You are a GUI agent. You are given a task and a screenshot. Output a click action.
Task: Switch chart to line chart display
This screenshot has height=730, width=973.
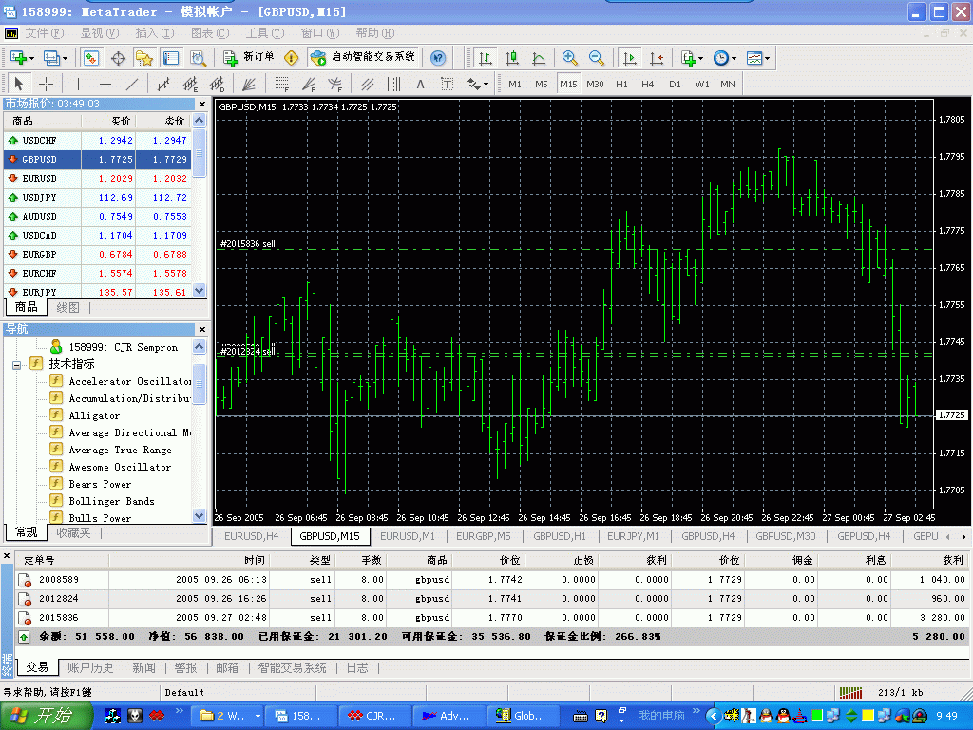click(539, 58)
